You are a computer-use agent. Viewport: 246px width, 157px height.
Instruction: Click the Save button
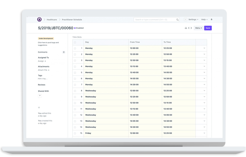(x=208, y=28)
